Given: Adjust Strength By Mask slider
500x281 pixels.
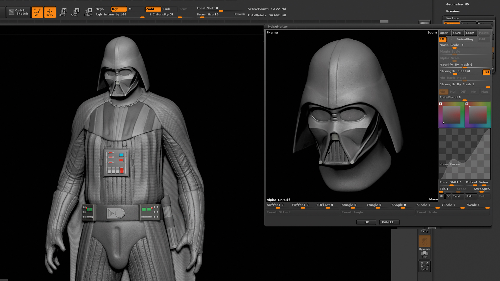Looking at the screenshot, I should (465, 85).
